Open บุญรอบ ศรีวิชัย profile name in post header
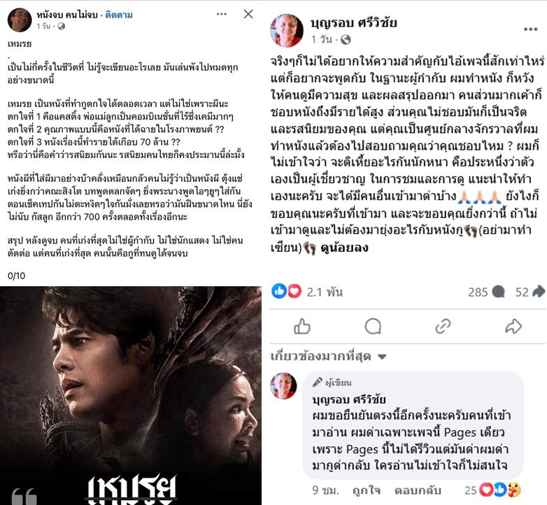Viewport: 547px width, 505px height. 354,23
